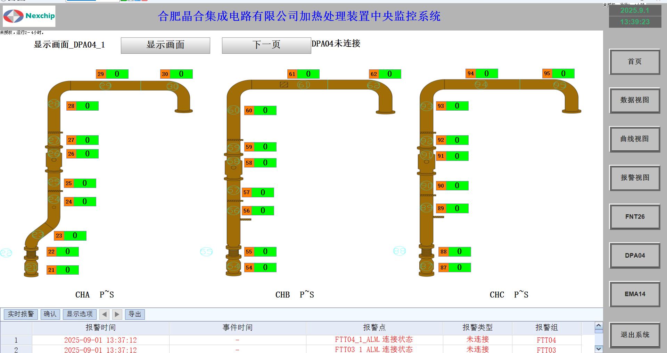The height and width of the screenshot is (353, 667).
Task: Click the 下一页 next page button
Action: tap(266, 45)
